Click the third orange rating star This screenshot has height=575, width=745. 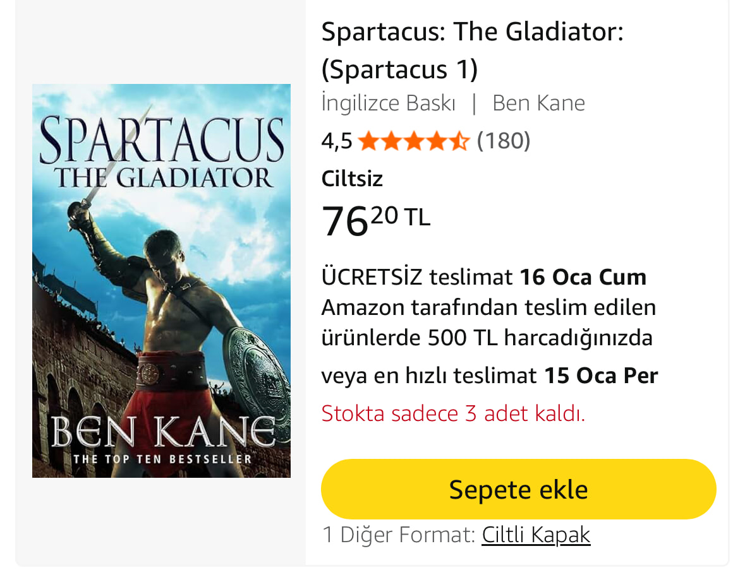point(414,141)
